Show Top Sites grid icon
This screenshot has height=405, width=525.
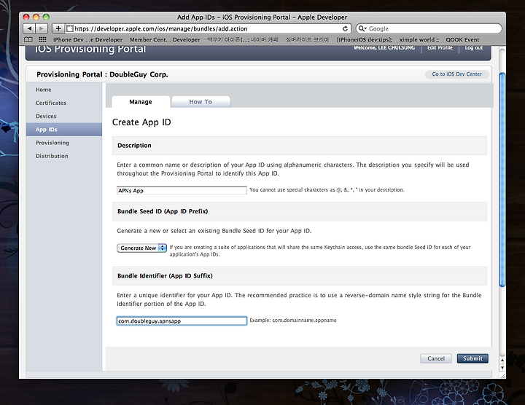click(x=42, y=39)
